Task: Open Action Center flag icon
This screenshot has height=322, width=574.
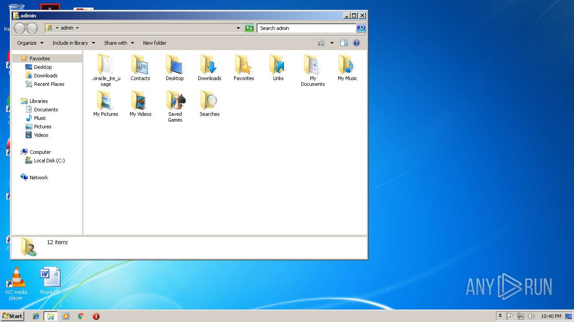Action: click(510, 316)
